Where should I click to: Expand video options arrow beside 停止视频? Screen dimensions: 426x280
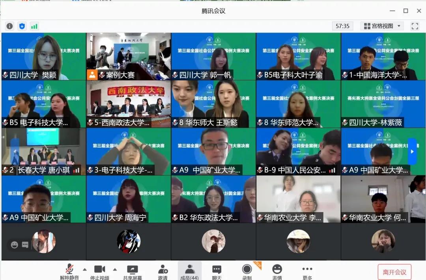pos(115,269)
